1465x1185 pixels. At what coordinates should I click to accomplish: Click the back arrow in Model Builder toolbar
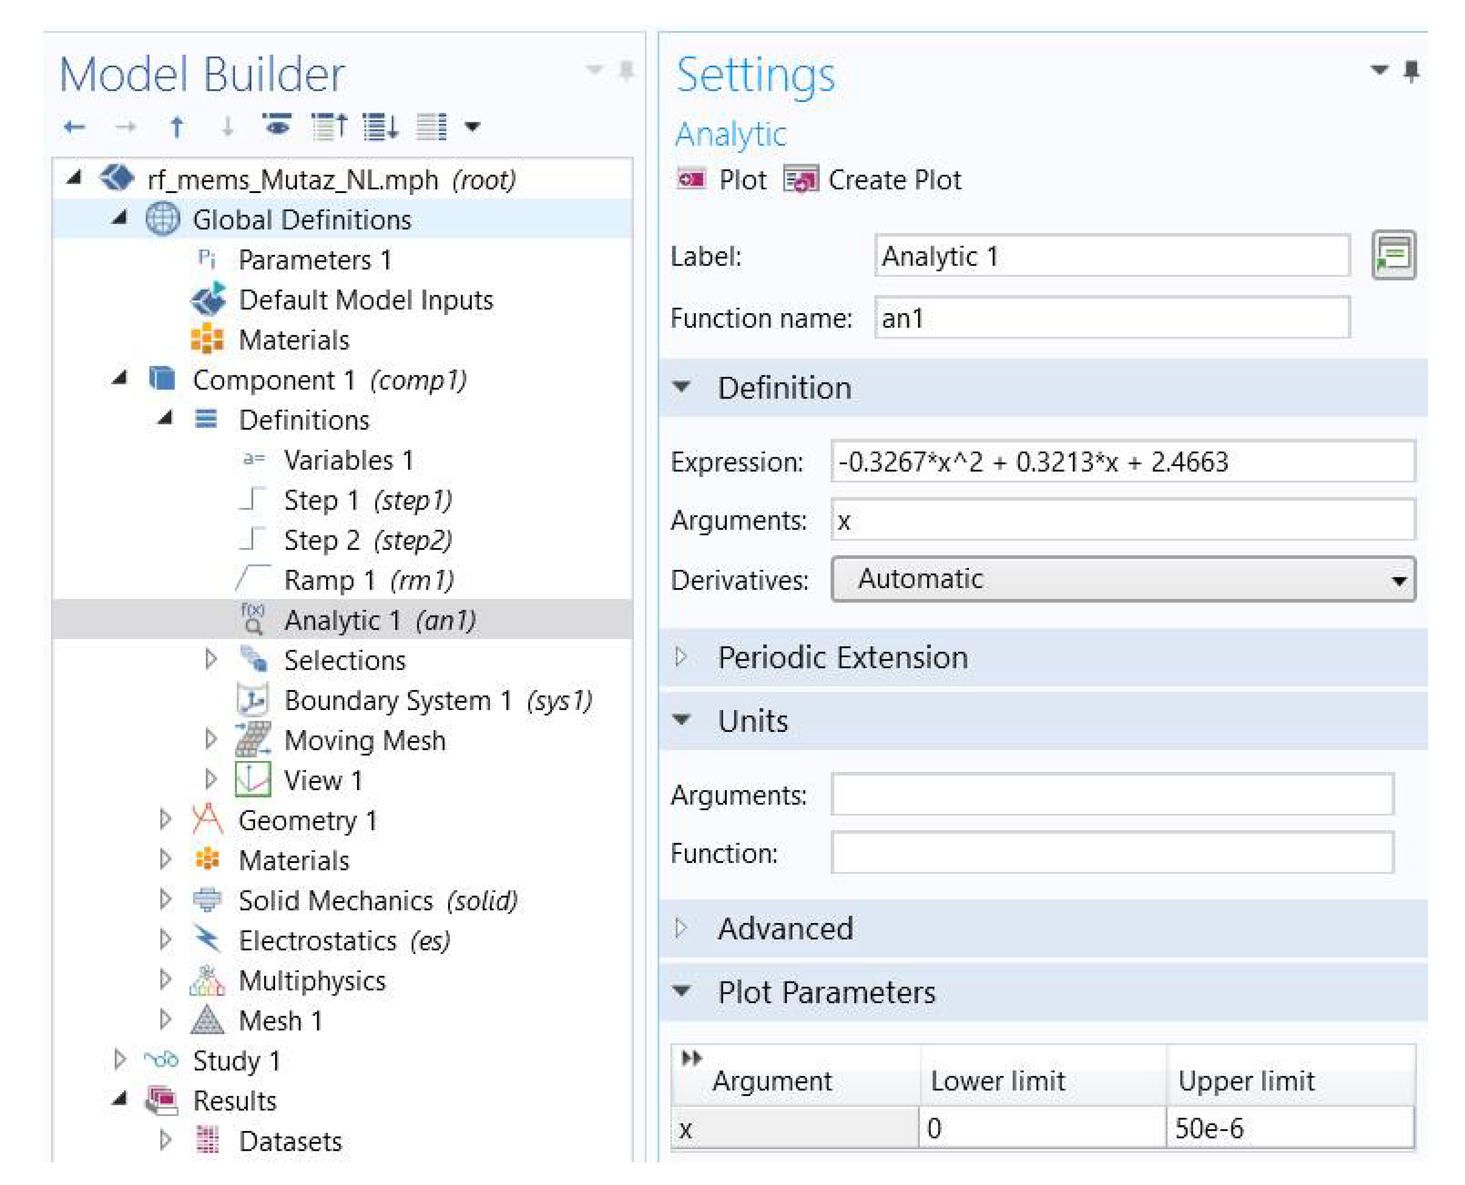click(74, 127)
